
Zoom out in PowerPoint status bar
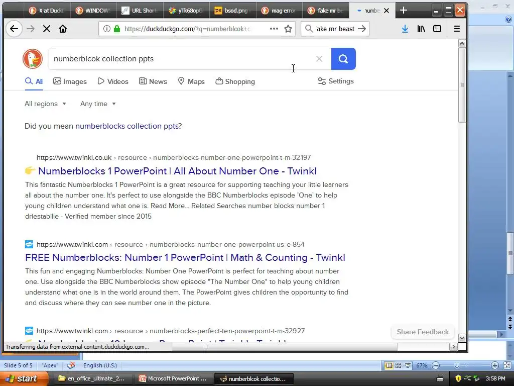pos(436,365)
